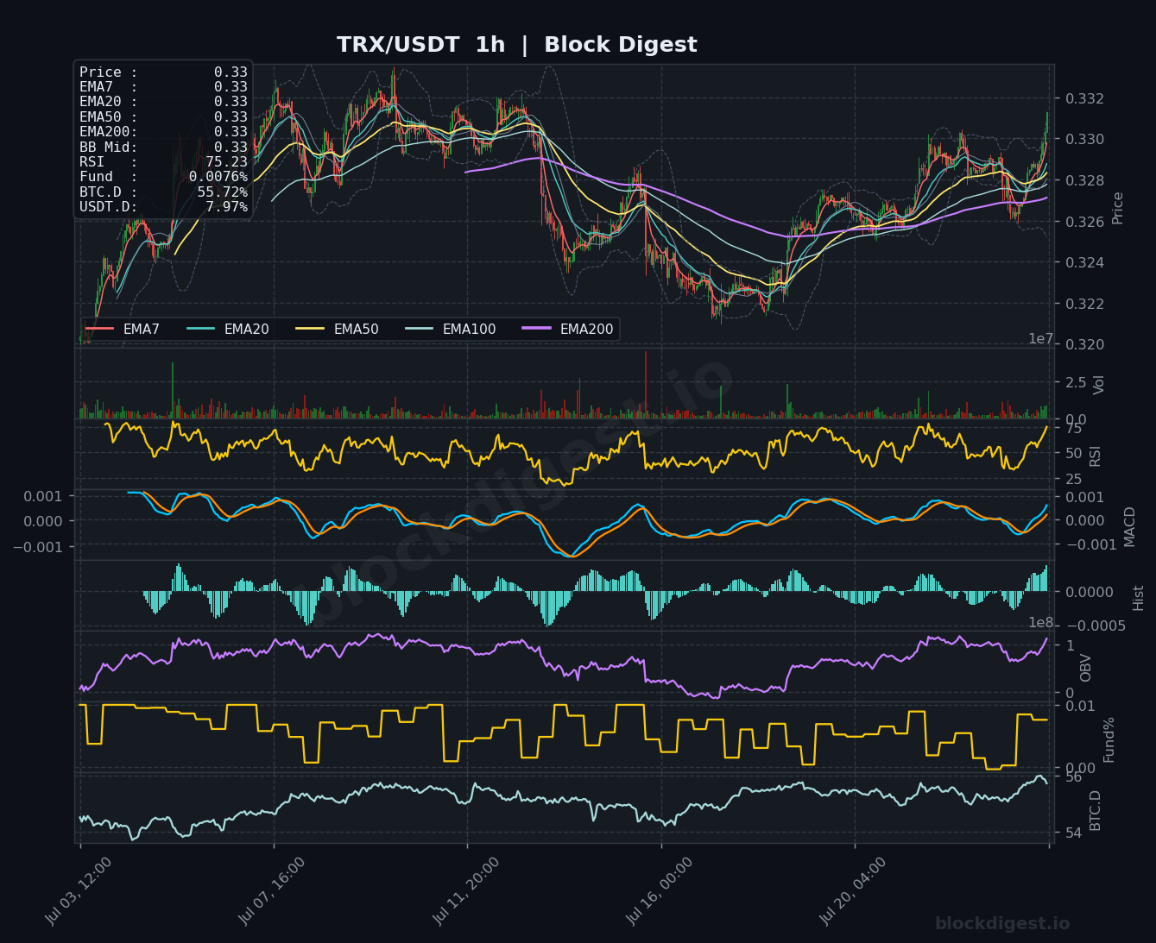
Task: Select the EMA20 row in the stats box
Action: [163, 102]
